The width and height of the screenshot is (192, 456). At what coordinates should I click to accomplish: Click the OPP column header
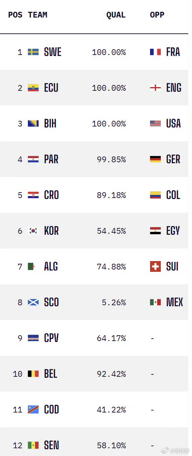(x=157, y=15)
